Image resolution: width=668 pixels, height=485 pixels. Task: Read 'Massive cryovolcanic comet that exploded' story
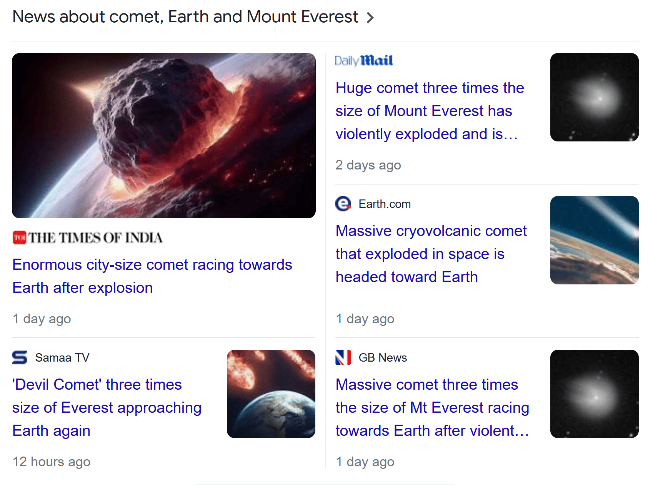431,254
